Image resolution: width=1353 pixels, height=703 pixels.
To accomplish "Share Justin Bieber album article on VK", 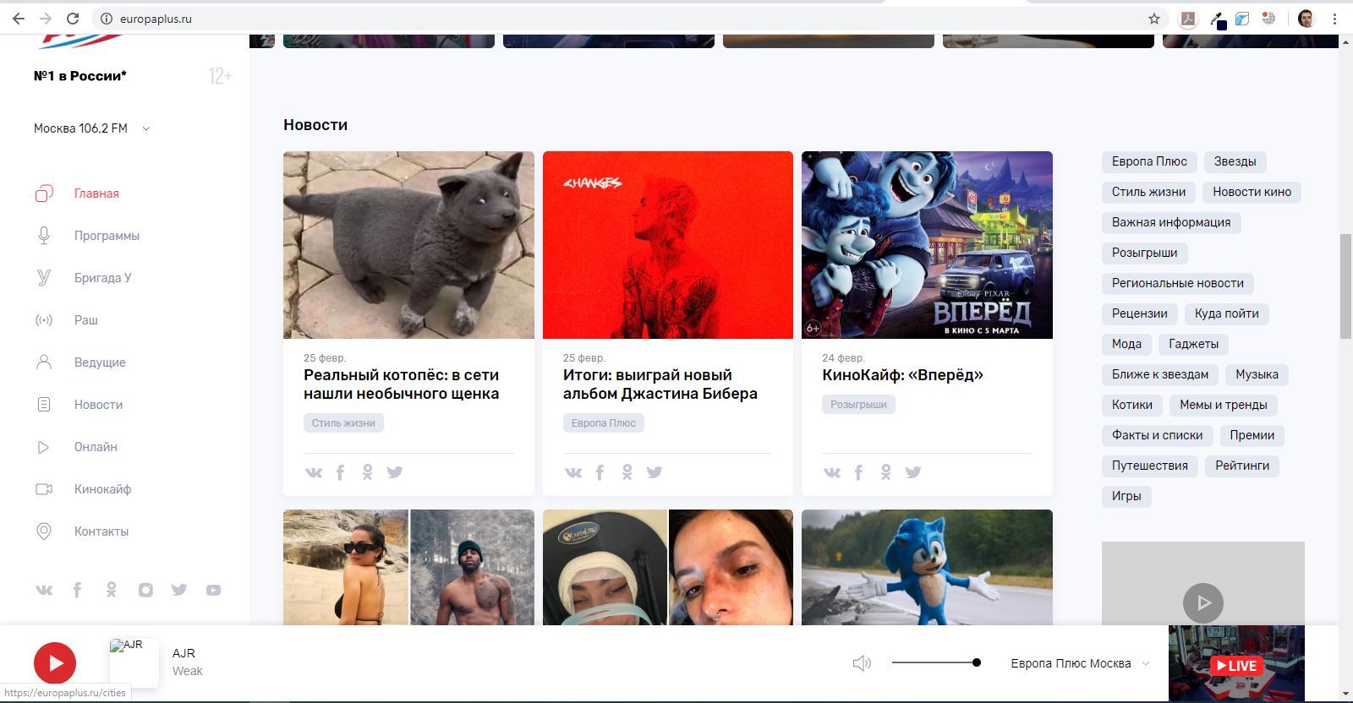I will click(573, 472).
